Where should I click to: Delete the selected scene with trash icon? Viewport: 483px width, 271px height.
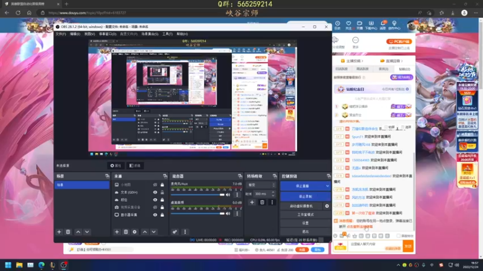[x=68, y=232]
